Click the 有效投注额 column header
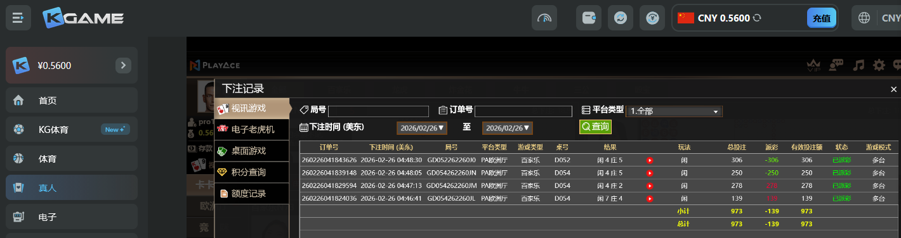 pos(806,147)
